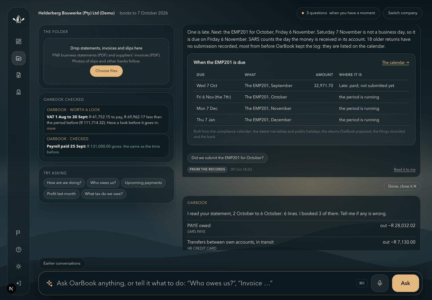
Task: Click the ⌘K shortcut badge
Action: tap(362, 283)
